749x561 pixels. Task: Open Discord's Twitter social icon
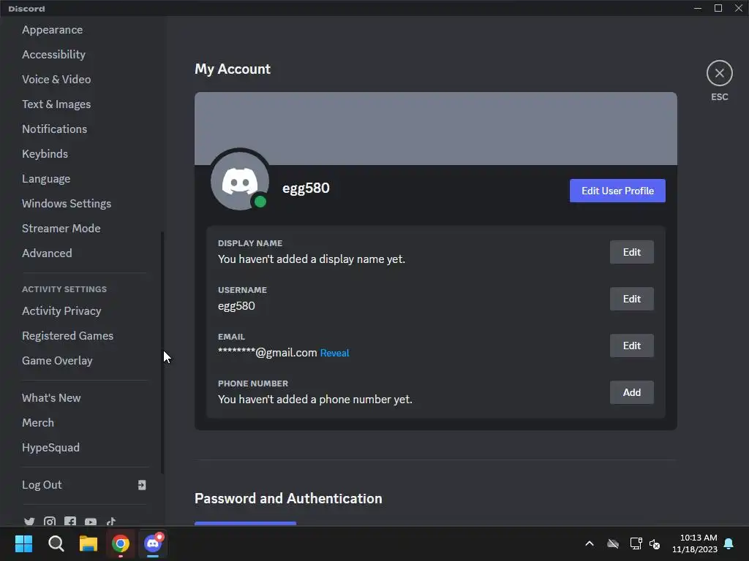(x=29, y=522)
